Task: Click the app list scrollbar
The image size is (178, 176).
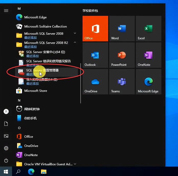Action: (81, 83)
